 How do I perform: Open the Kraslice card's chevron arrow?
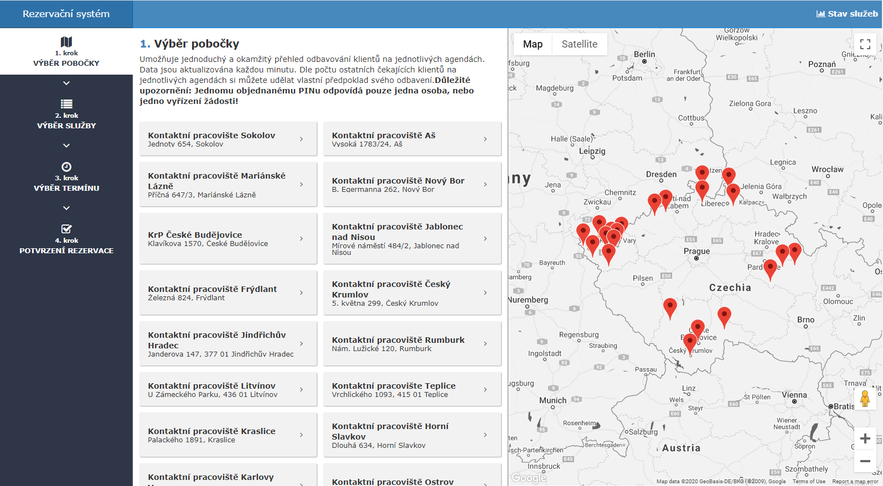pos(301,435)
